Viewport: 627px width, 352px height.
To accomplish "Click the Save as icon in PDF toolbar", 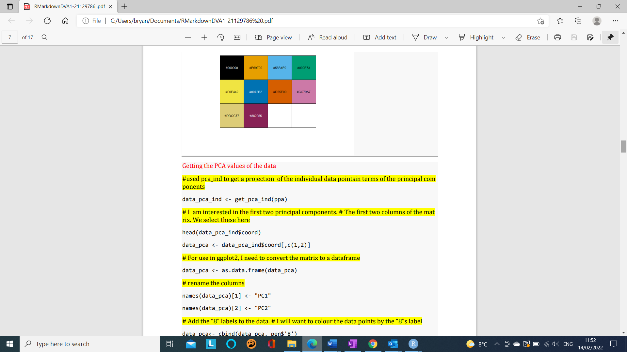I will click(x=590, y=37).
